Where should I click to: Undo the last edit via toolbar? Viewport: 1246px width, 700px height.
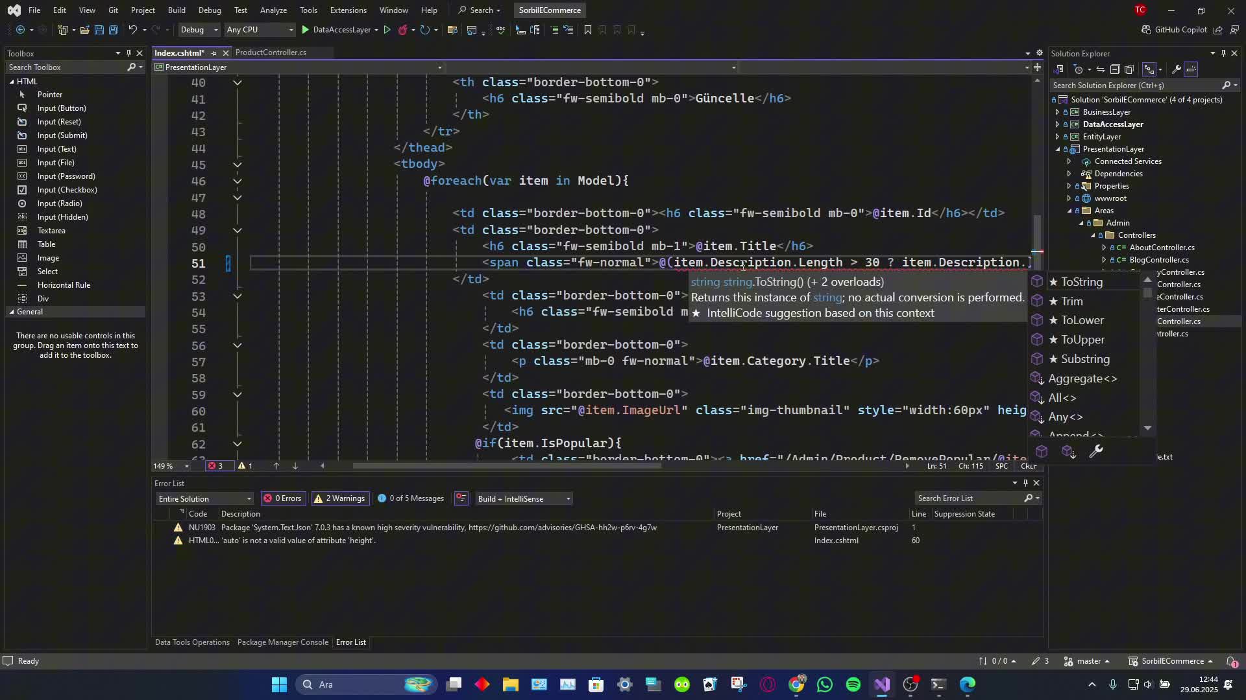132,30
